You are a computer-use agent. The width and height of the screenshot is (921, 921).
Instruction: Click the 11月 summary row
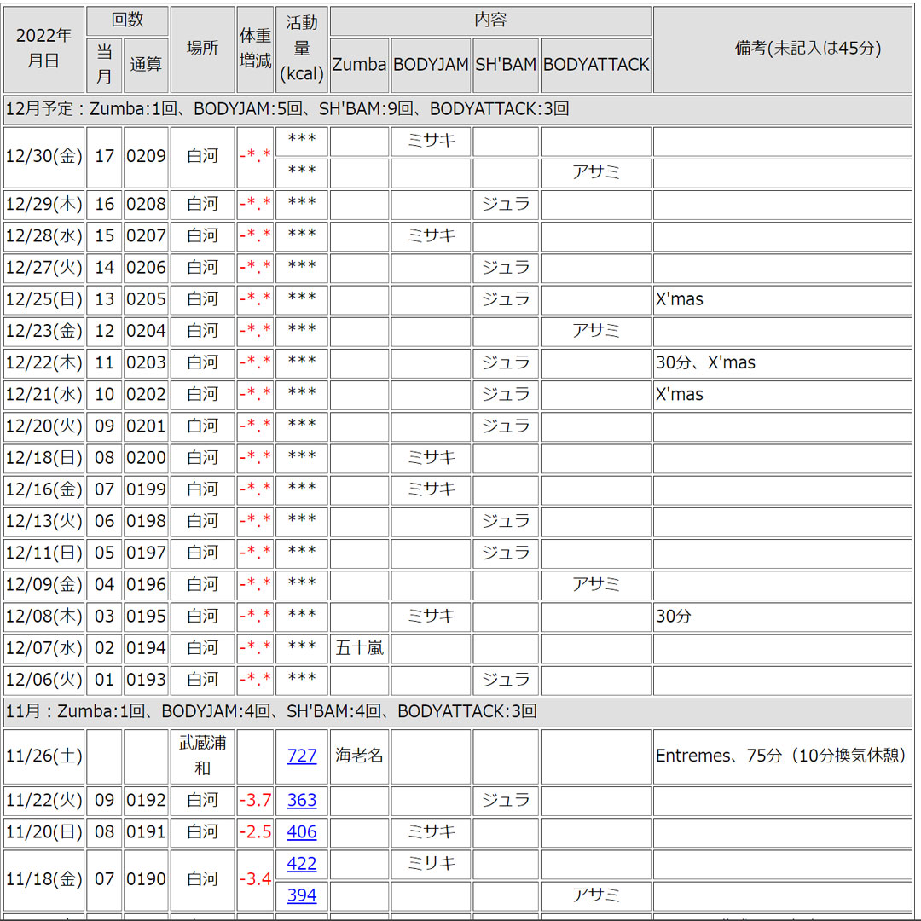coord(458,712)
